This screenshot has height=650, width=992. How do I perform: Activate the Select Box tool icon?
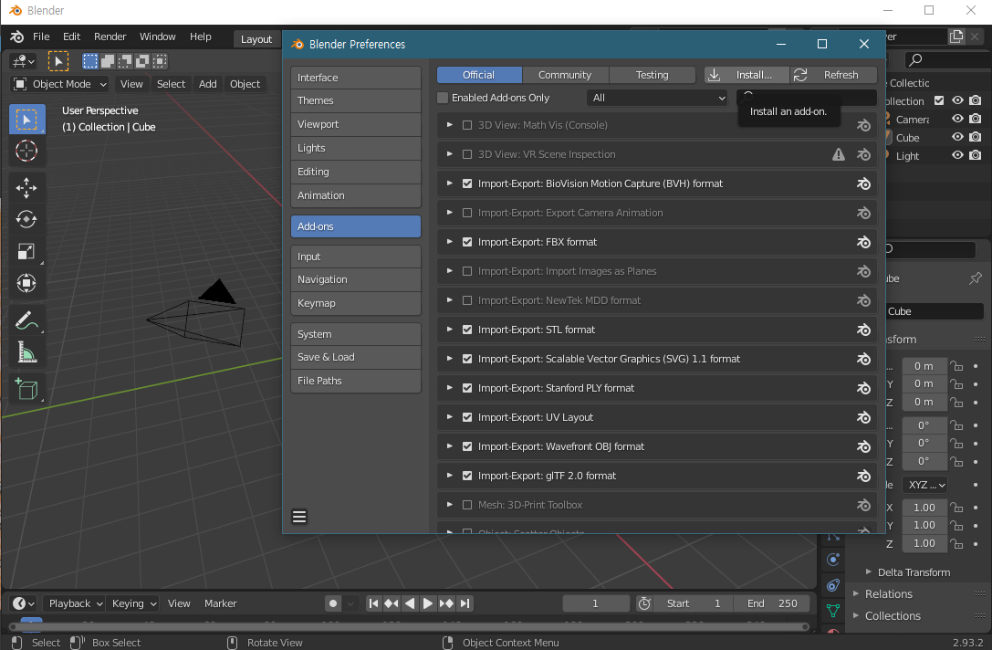point(26,120)
